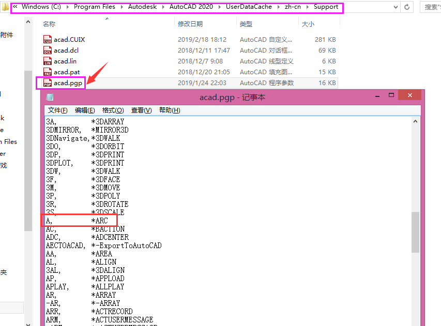The width and height of the screenshot is (441, 326).
Task: Click the acad.CUIX file icon
Action: (48, 39)
